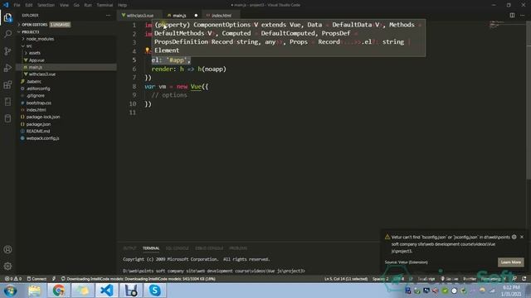Open package-lock.json file
This screenshot has width=531, height=298.
tap(66, 117)
